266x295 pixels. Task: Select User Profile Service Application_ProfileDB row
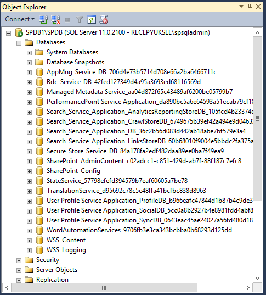coord(150,201)
